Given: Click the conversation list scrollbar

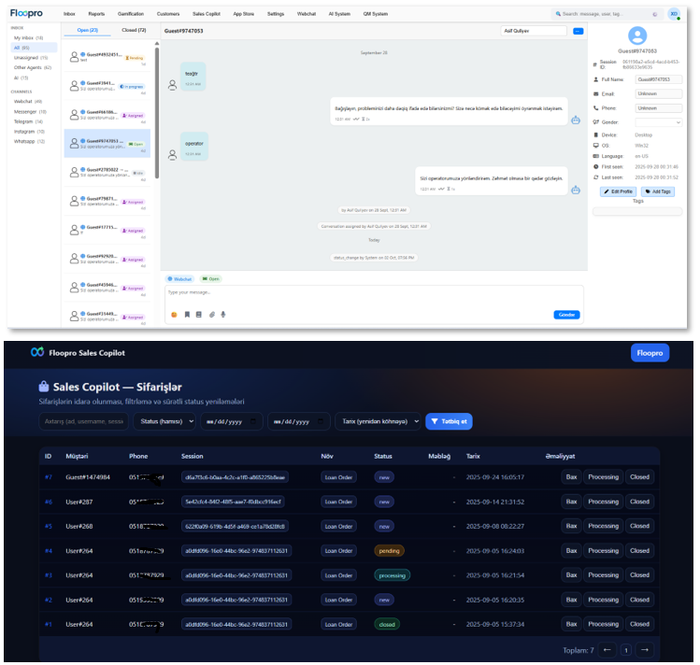Looking at the screenshot, I should [x=157, y=113].
